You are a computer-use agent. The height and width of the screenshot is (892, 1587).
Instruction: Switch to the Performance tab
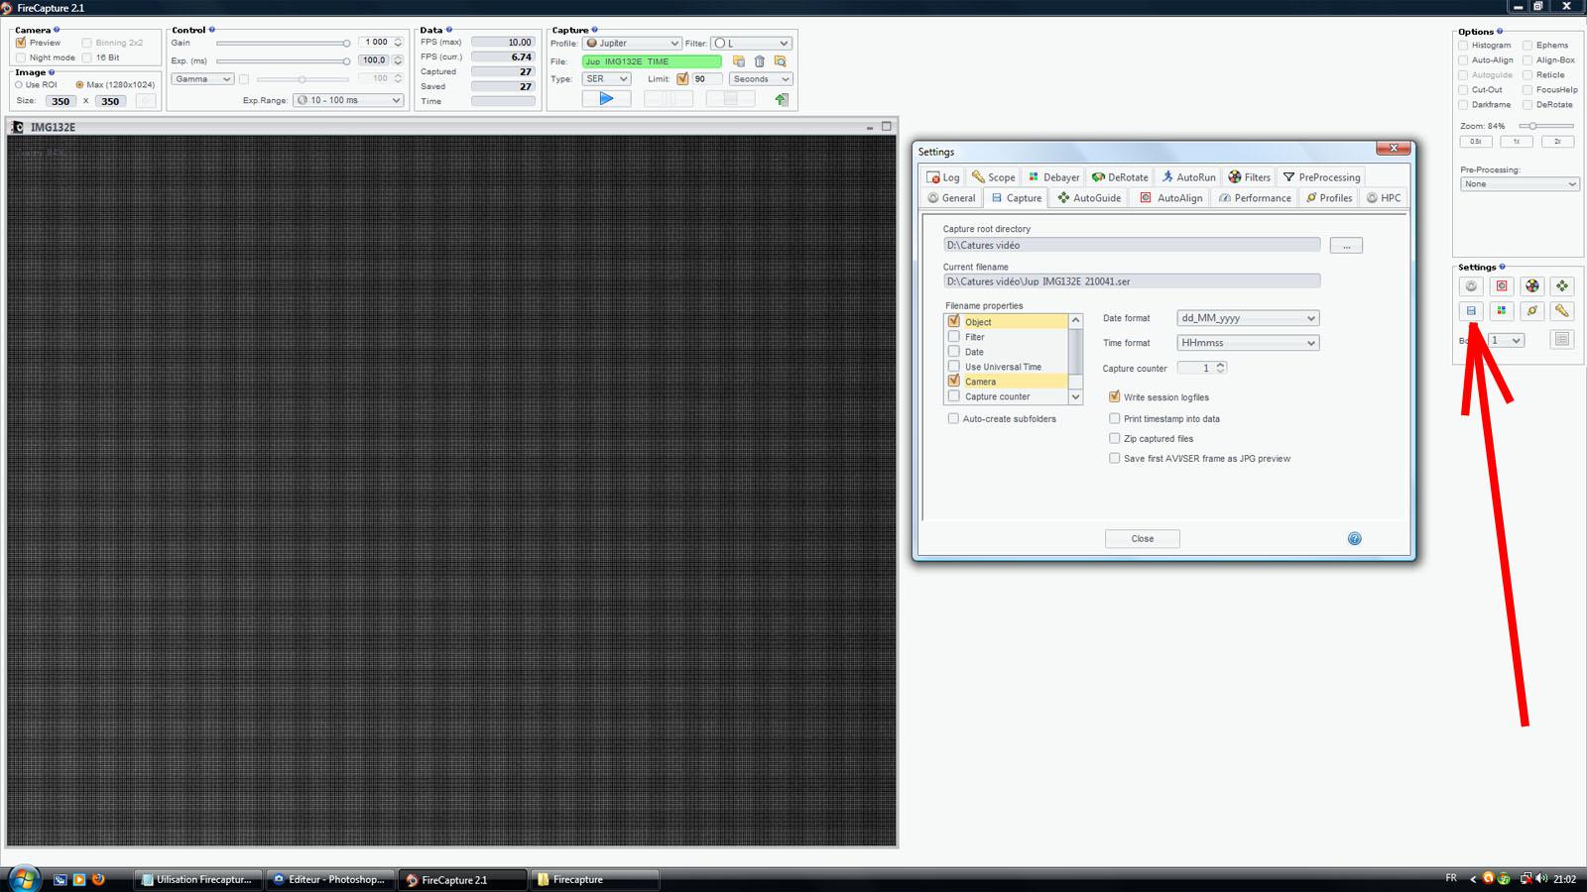point(1255,198)
